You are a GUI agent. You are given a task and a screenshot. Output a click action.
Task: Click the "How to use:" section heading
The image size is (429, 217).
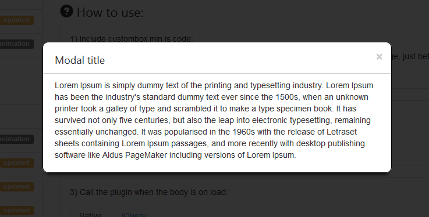(x=110, y=13)
